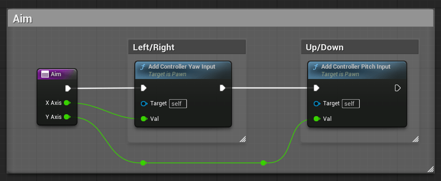Select the Y Axis output pin
Image resolution: width=441 pixels, height=181 pixels.
67,117
